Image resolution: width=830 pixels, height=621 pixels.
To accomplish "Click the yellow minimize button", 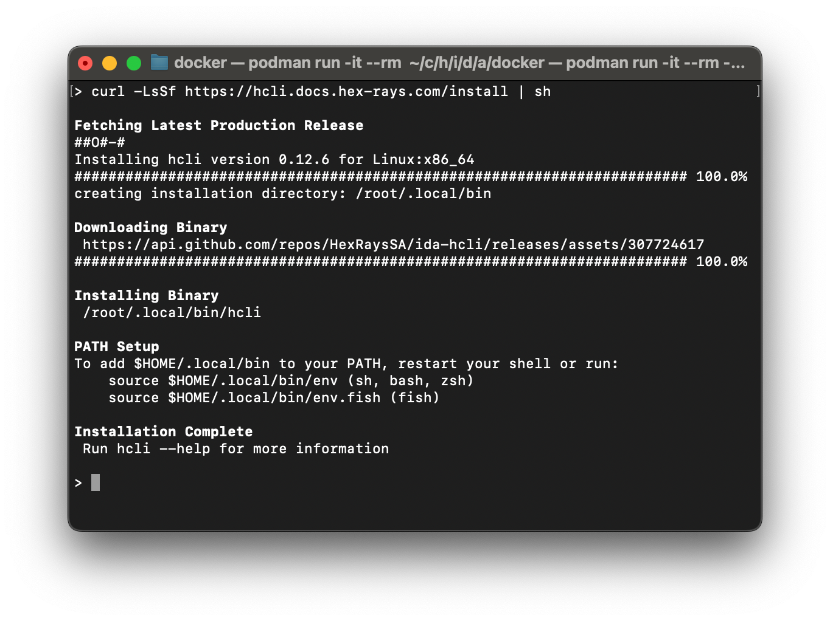I will [110, 63].
